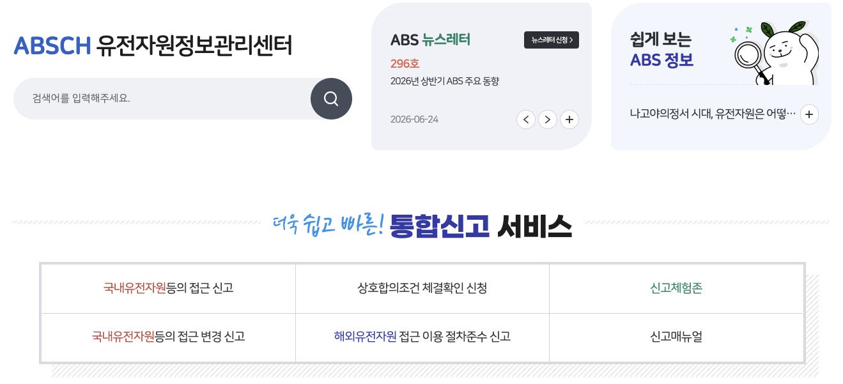Viewport: 843px width, 384px height.
Task: Read 2026년 상반기 ABS 주요 동향 article
Action: point(445,81)
